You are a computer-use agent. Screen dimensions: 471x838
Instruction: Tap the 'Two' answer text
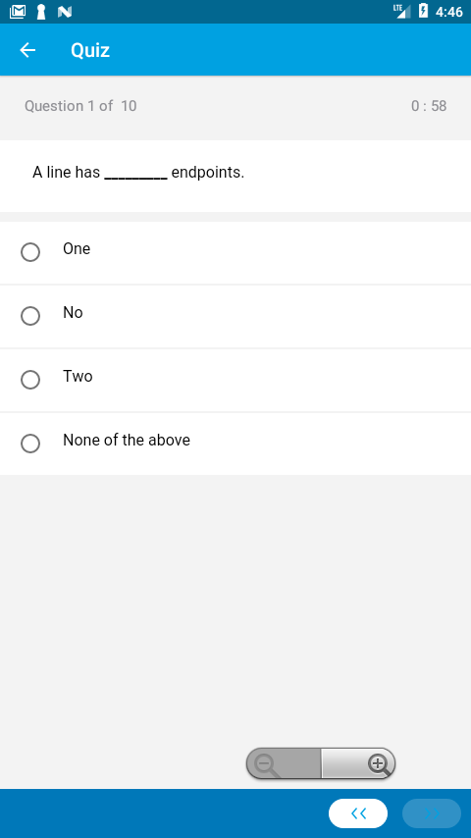click(78, 376)
